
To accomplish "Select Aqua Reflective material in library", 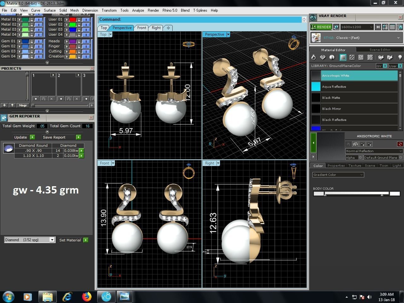I will (x=354, y=86).
